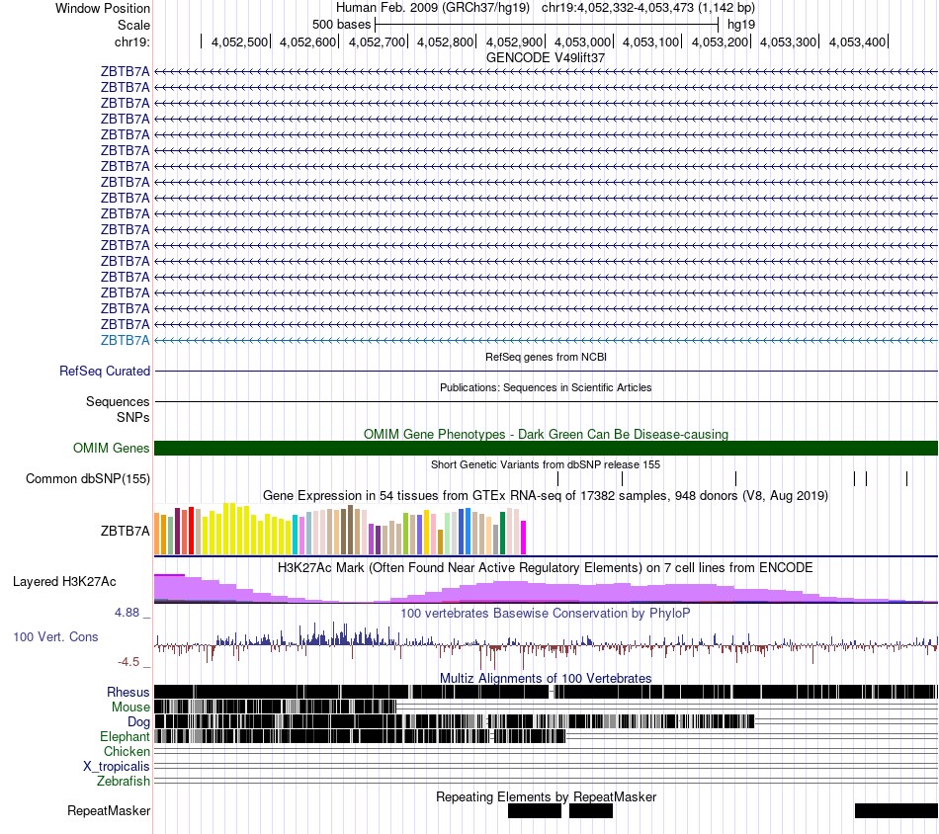939x834 pixels.
Task: Select the Chicken alignment label
Action: (x=127, y=751)
